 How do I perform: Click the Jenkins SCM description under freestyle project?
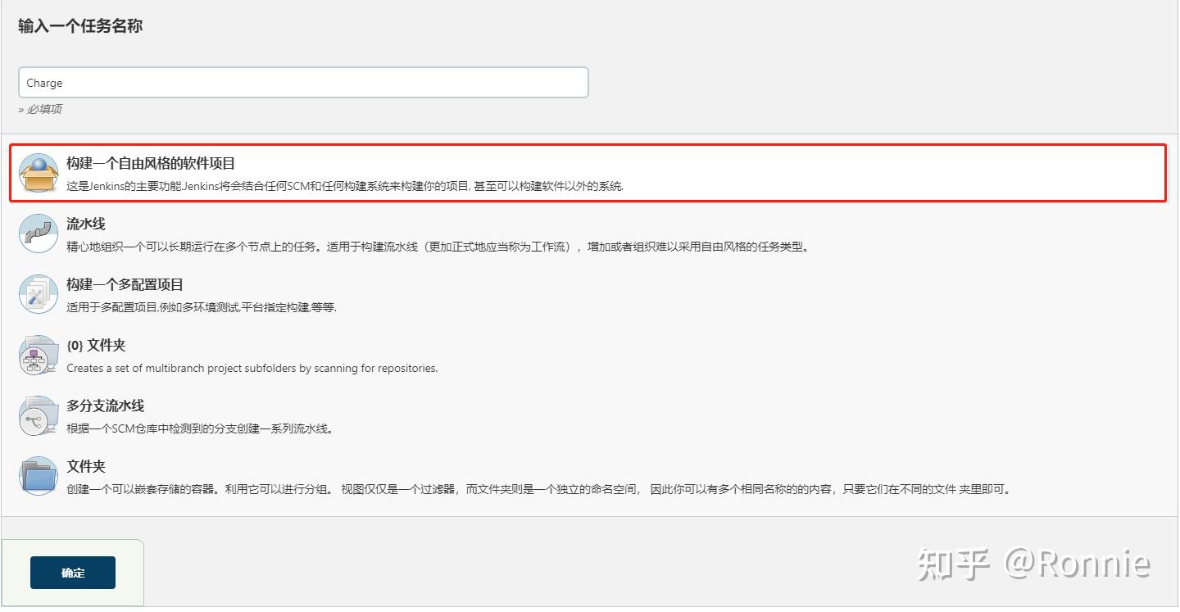pos(343,185)
